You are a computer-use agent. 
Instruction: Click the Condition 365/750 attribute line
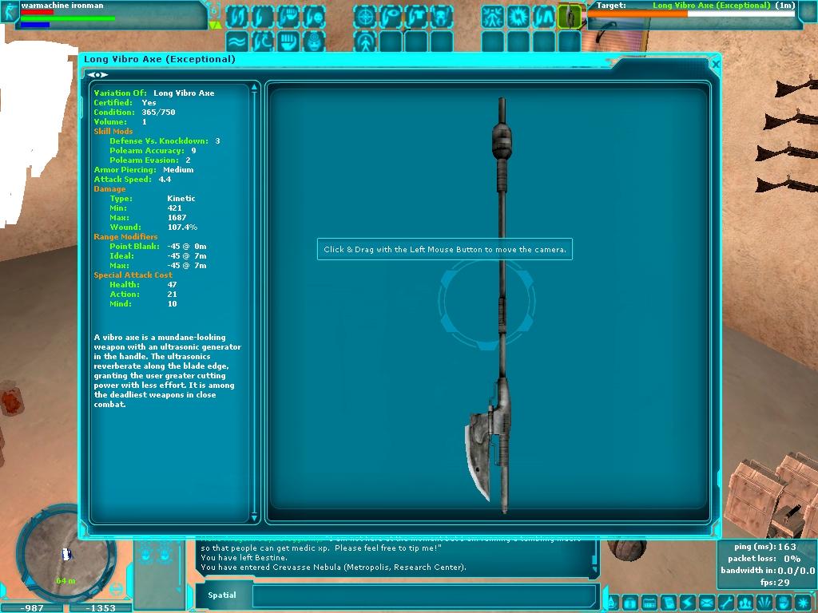pos(134,112)
